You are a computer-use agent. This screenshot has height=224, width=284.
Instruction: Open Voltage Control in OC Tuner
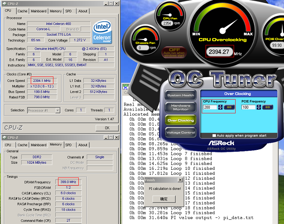click(x=181, y=133)
